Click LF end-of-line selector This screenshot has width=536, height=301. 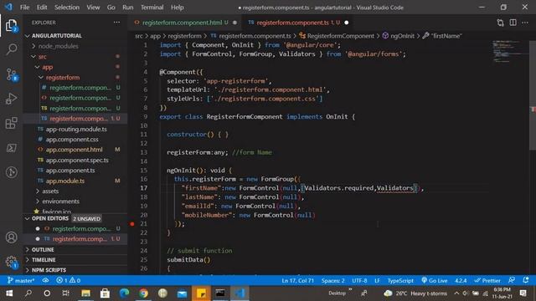(377, 281)
